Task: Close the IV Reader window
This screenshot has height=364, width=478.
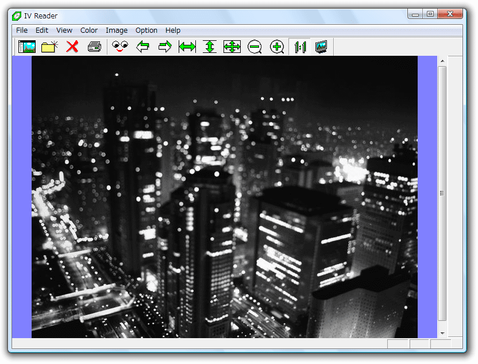Action: click(x=450, y=14)
